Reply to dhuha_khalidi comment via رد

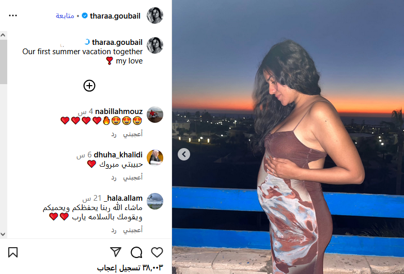click(x=114, y=178)
